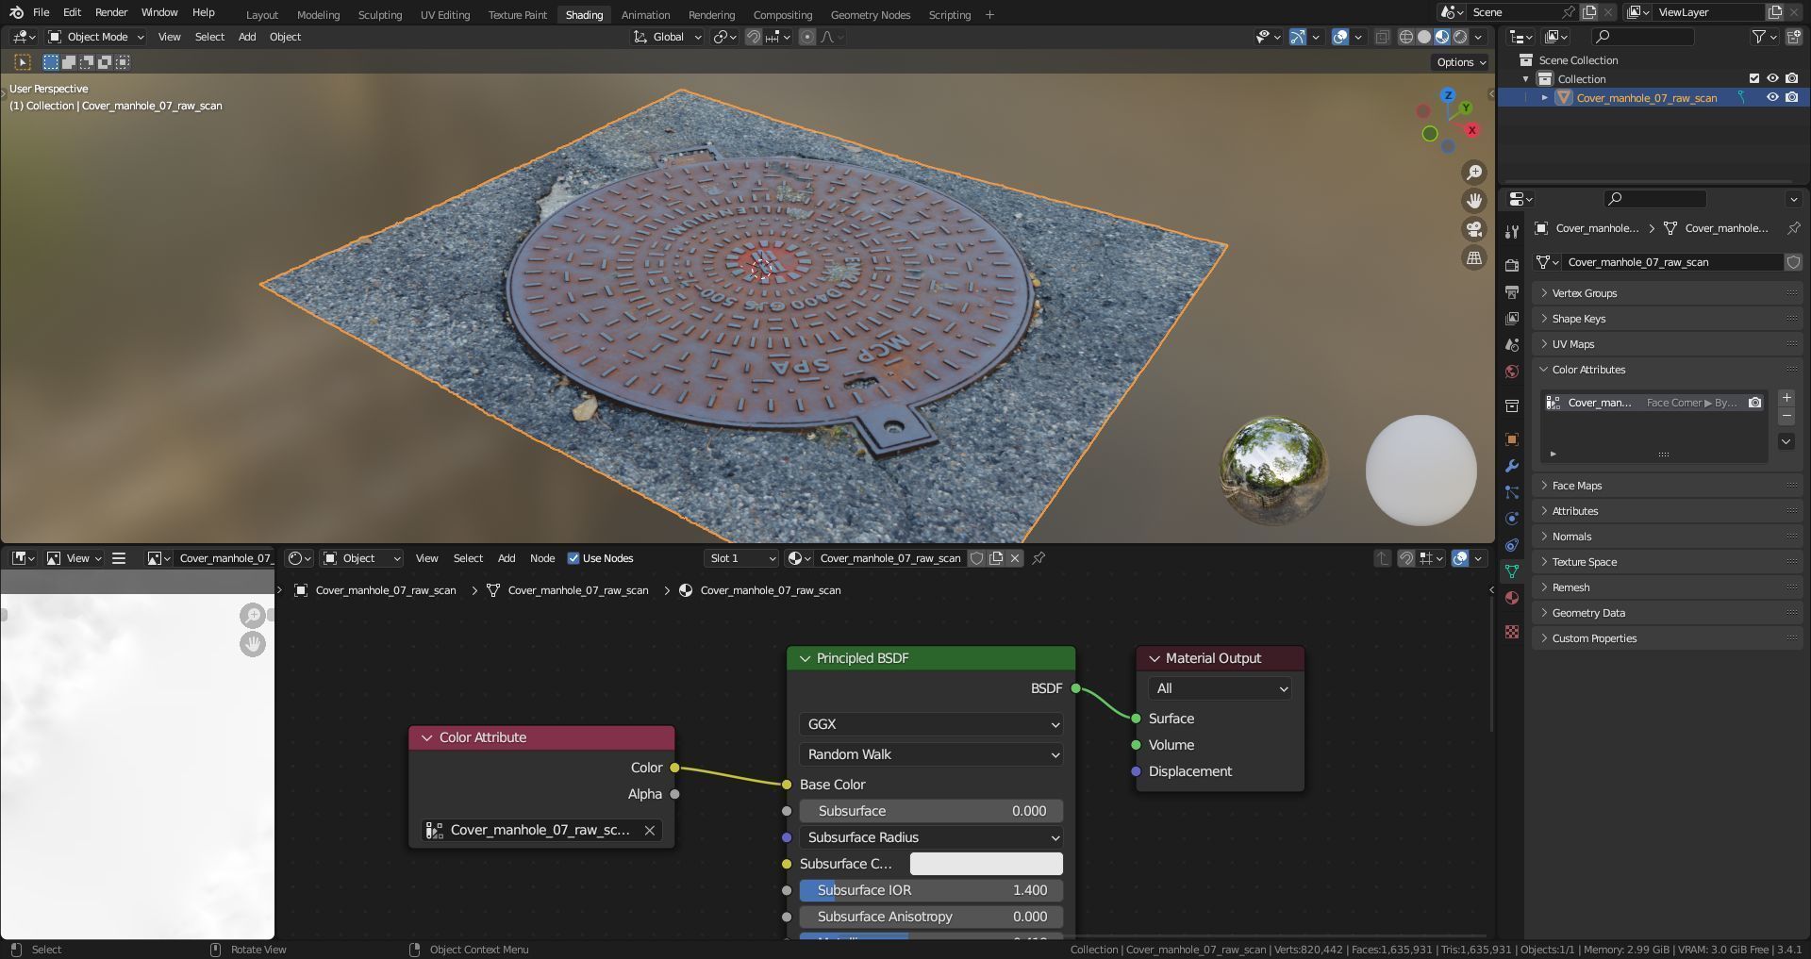Open the Render properties tab
Screen dimensions: 1811x959
(x=1512, y=266)
